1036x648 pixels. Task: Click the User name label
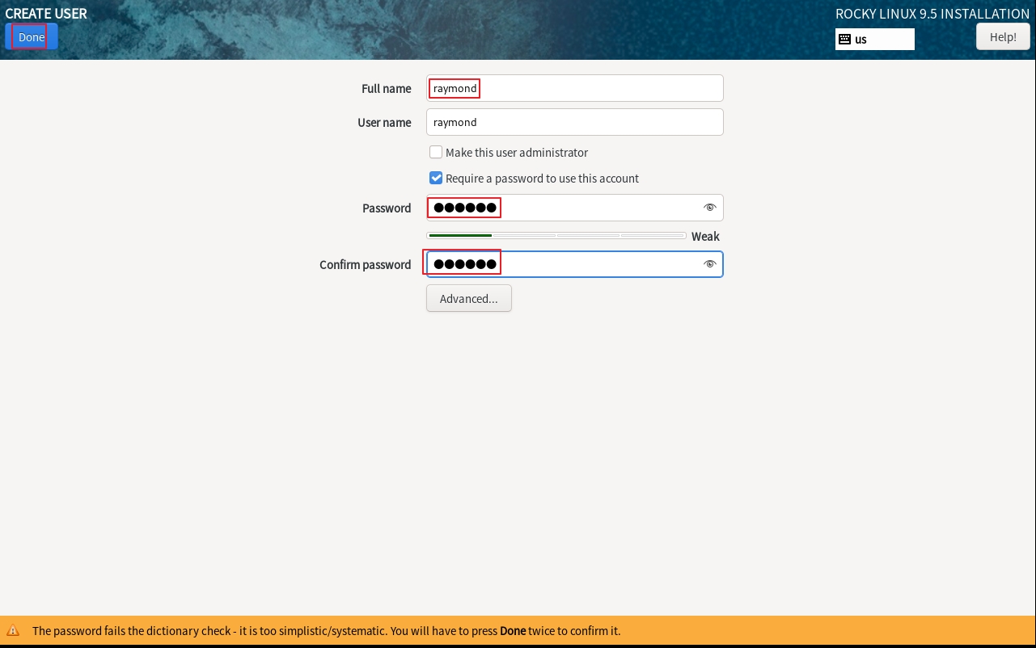tap(385, 123)
